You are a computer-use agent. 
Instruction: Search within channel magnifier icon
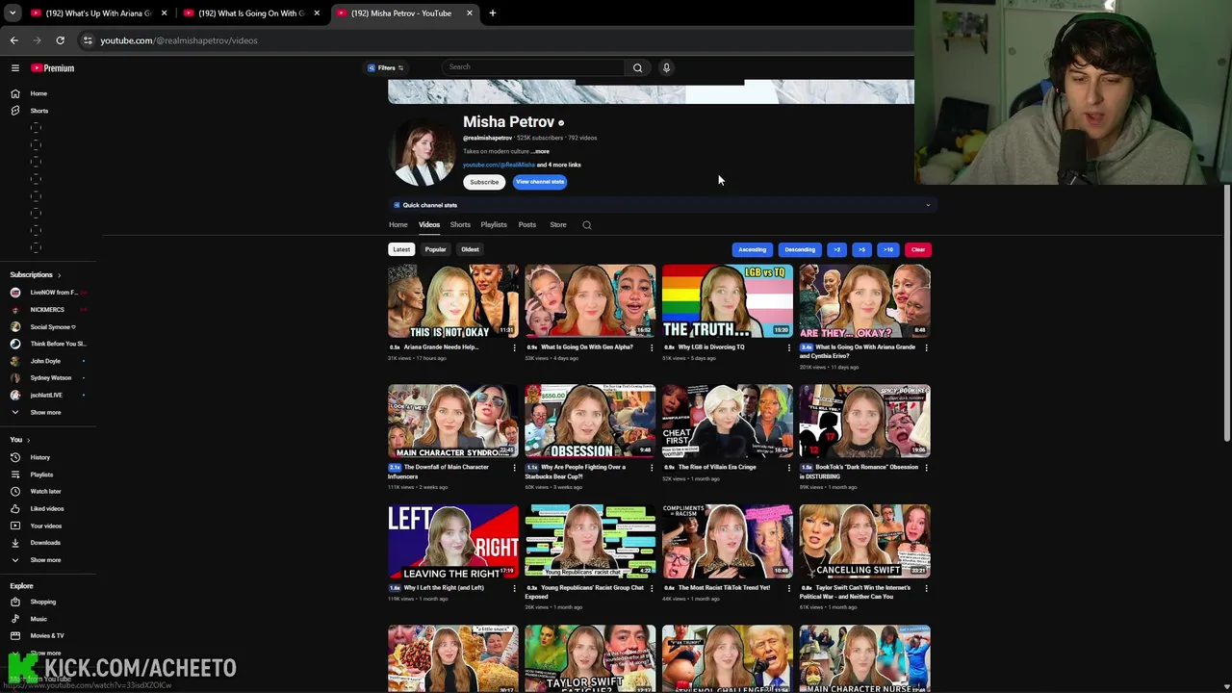pos(587,225)
